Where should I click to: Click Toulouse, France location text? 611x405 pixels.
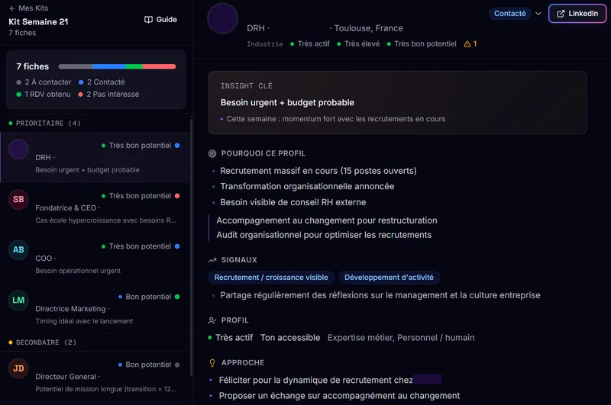369,28
